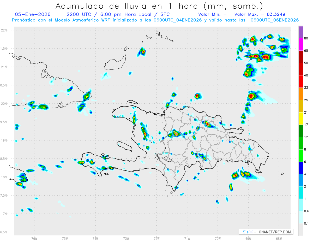Click the '25' label on the color scale
313x242 pixels.
306,100
